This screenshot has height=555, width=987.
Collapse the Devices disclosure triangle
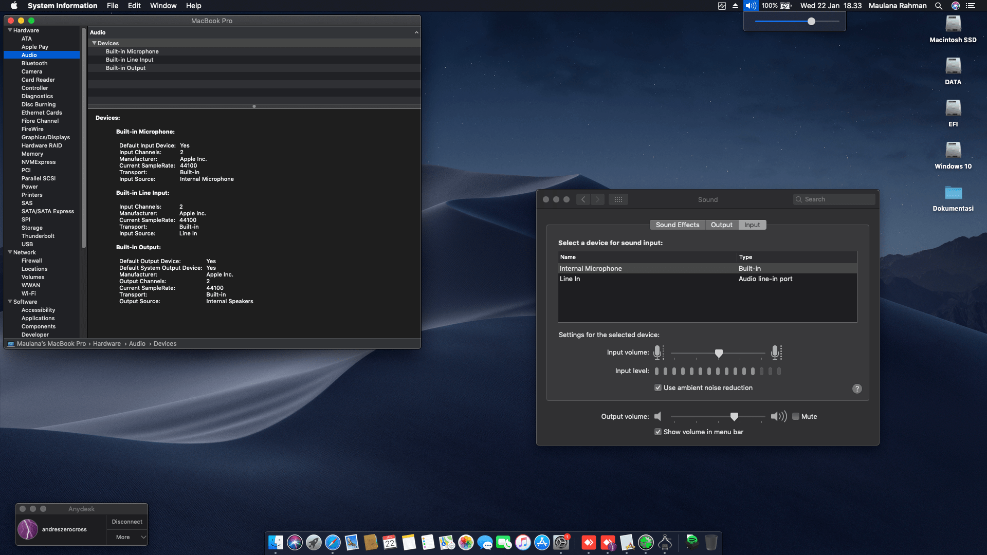pyautogui.click(x=94, y=43)
